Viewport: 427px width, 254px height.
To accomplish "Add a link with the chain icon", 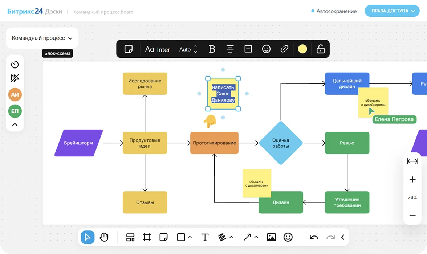I will coord(284,49).
